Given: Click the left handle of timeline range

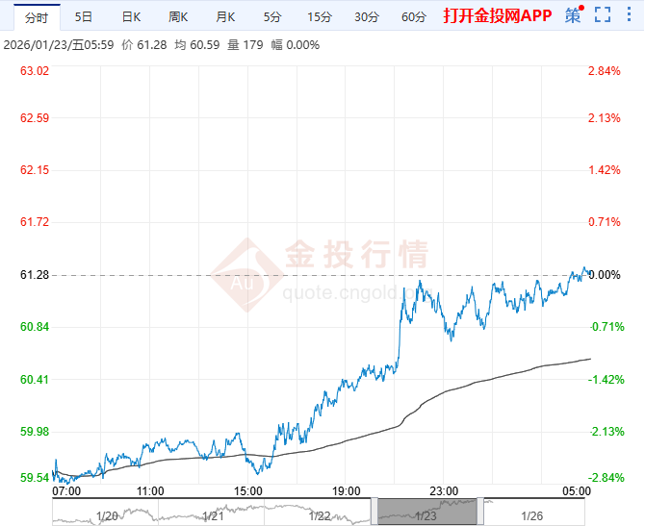Looking at the screenshot, I should [x=374, y=511].
